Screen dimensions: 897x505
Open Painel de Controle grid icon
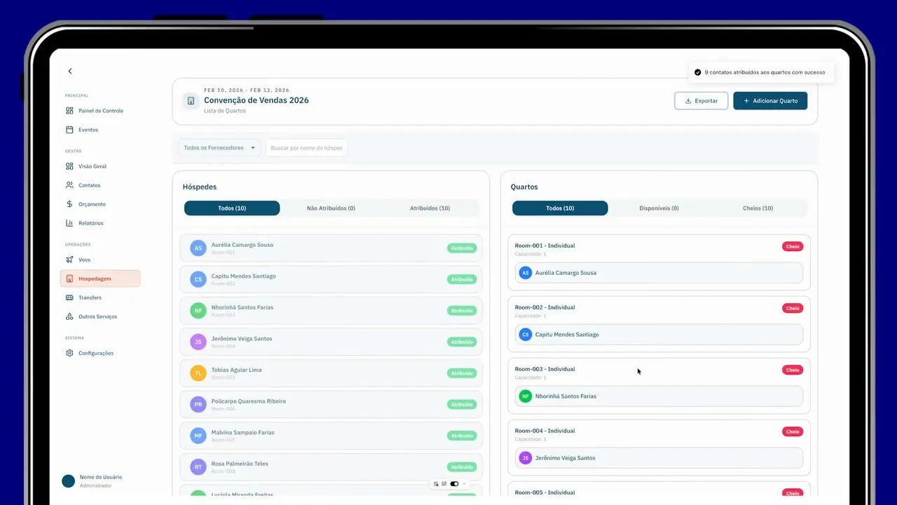tap(69, 111)
